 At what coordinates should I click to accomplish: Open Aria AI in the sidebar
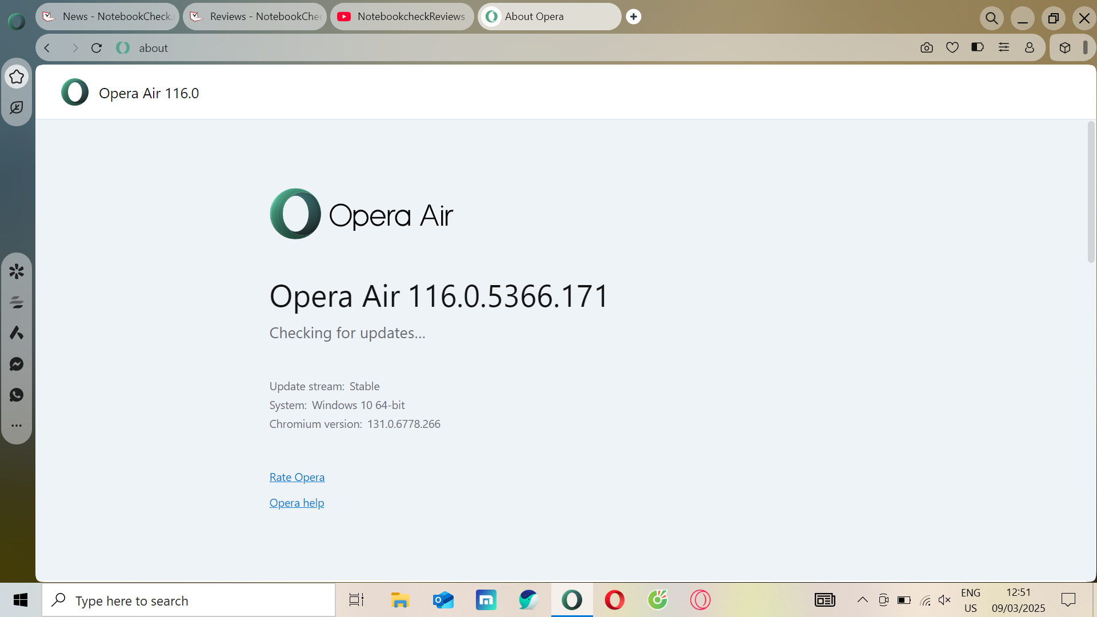pyautogui.click(x=17, y=333)
